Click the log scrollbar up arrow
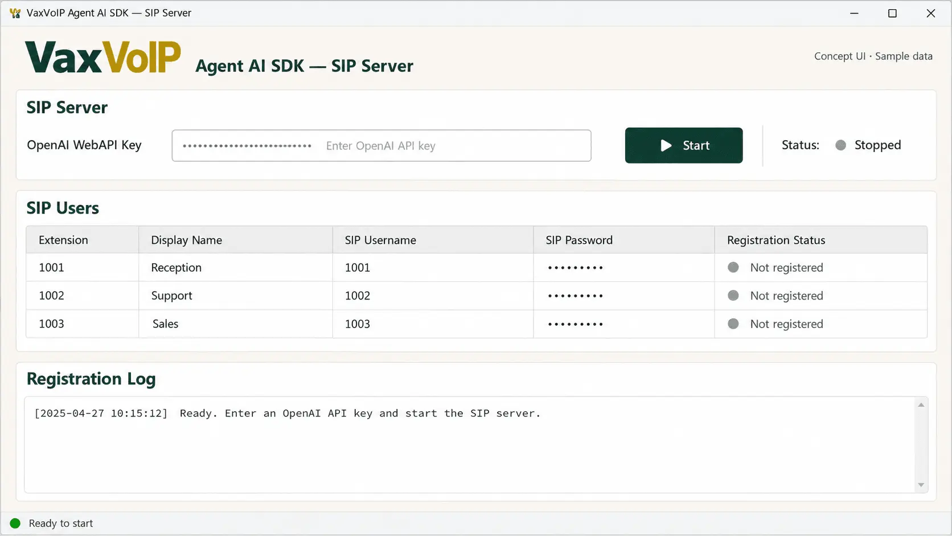 point(921,404)
